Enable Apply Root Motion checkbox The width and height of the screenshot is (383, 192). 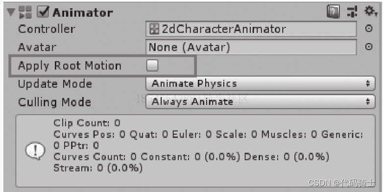(x=152, y=66)
